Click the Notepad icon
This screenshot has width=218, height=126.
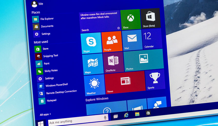click(x=42, y=101)
